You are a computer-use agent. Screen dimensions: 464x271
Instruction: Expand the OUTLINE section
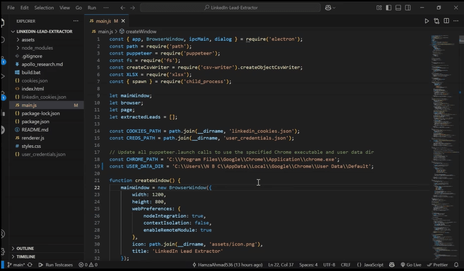(25, 248)
